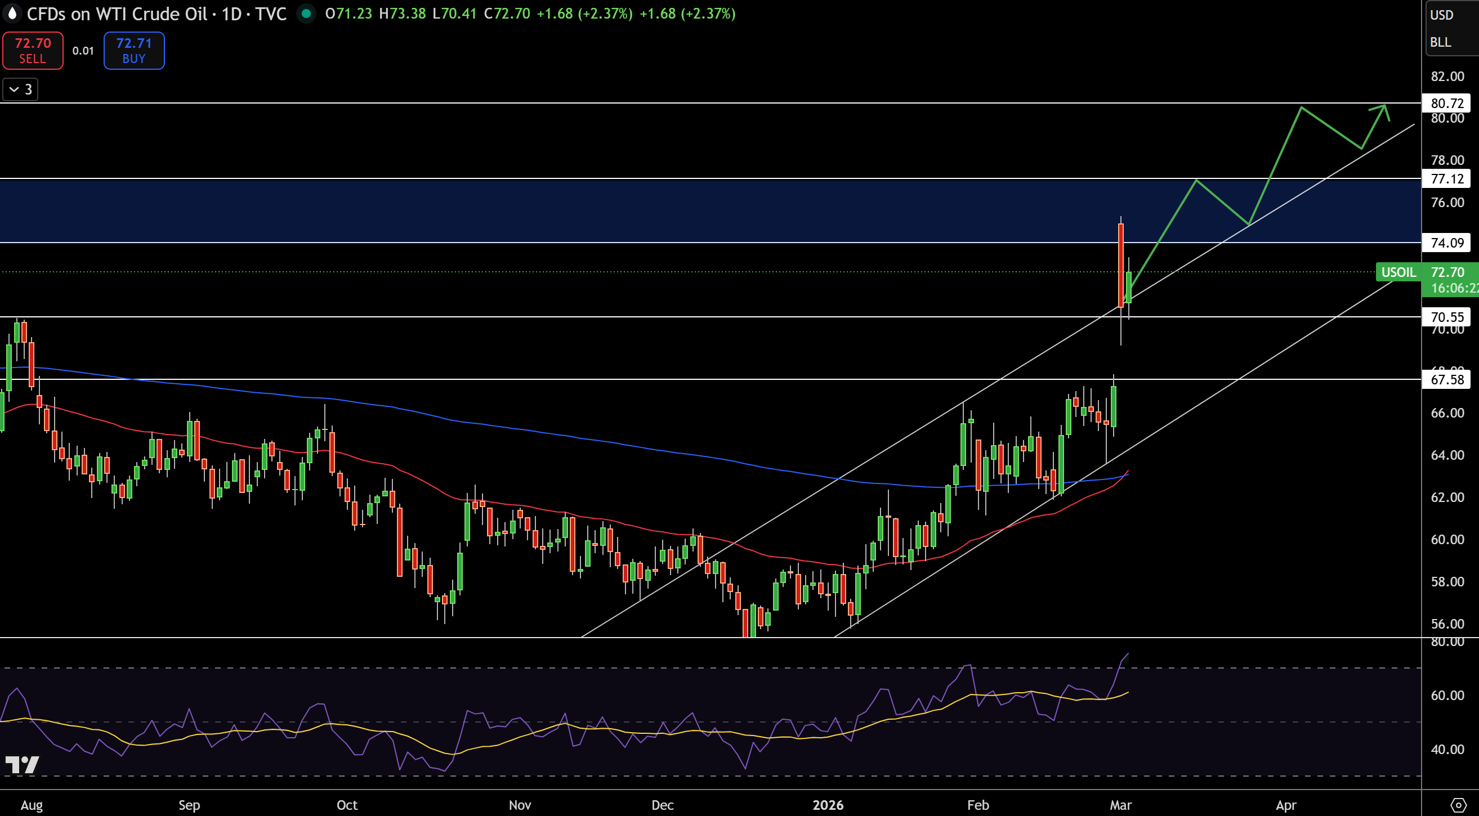Screen dimensions: 1479x816
Task: Select the 77.12 horizontal line price label
Action: (1446, 178)
